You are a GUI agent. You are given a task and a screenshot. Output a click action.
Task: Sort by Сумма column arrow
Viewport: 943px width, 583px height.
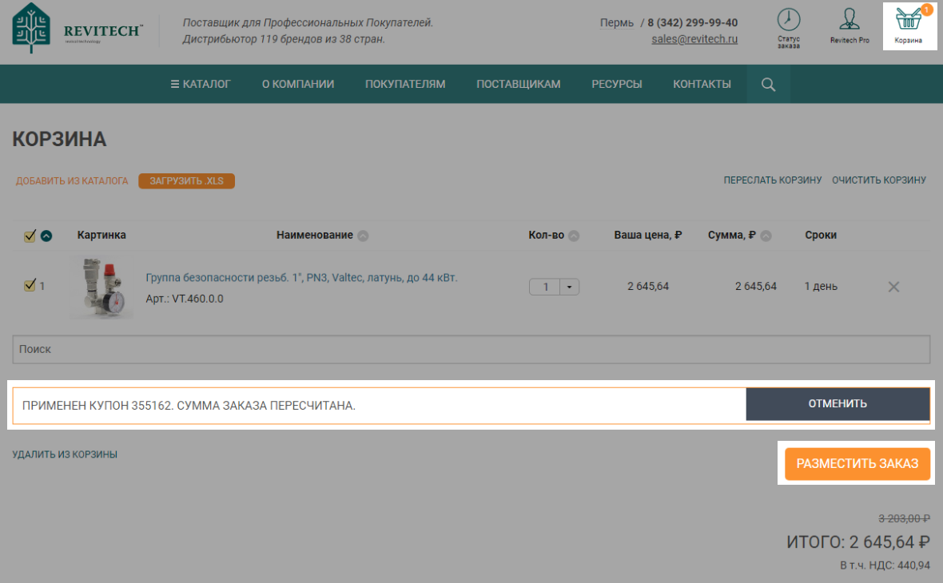click(766, 236)
